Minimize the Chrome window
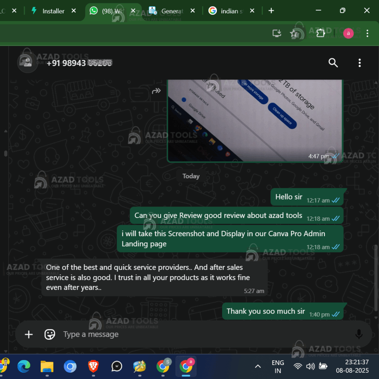The width and height of the screenshot is (379, 379). click(318, 11)
